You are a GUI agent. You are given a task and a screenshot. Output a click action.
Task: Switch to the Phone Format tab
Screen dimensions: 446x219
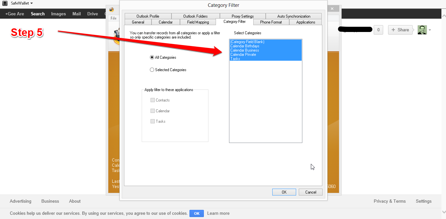pos(271,22)
